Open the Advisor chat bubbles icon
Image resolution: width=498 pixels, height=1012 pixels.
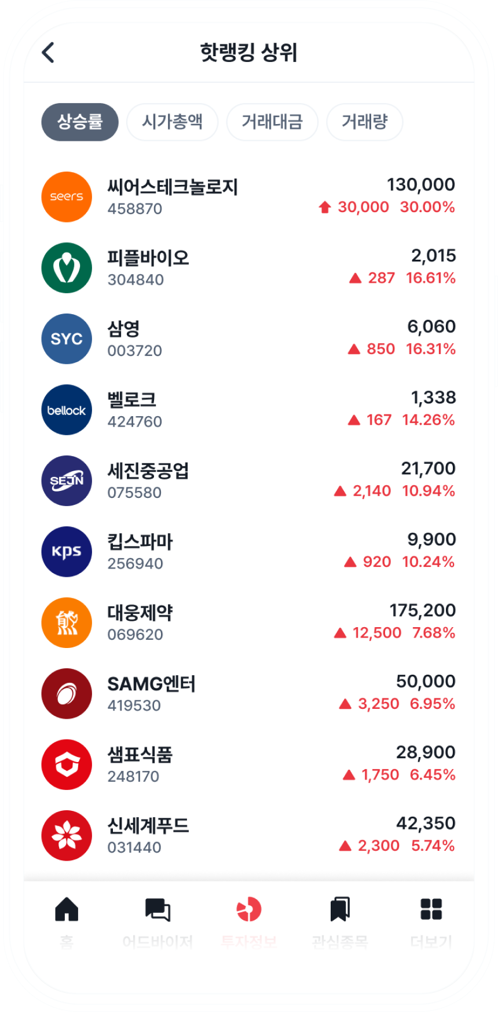[x=158, y=909]
